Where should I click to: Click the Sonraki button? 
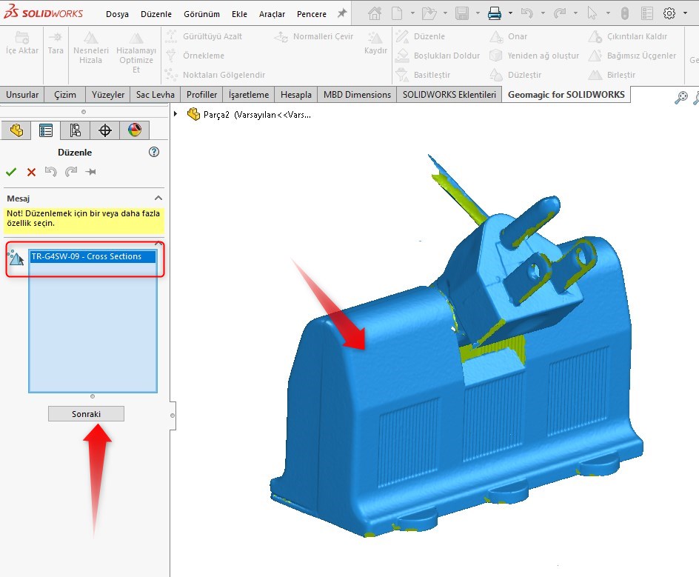[x=86, y=414]
